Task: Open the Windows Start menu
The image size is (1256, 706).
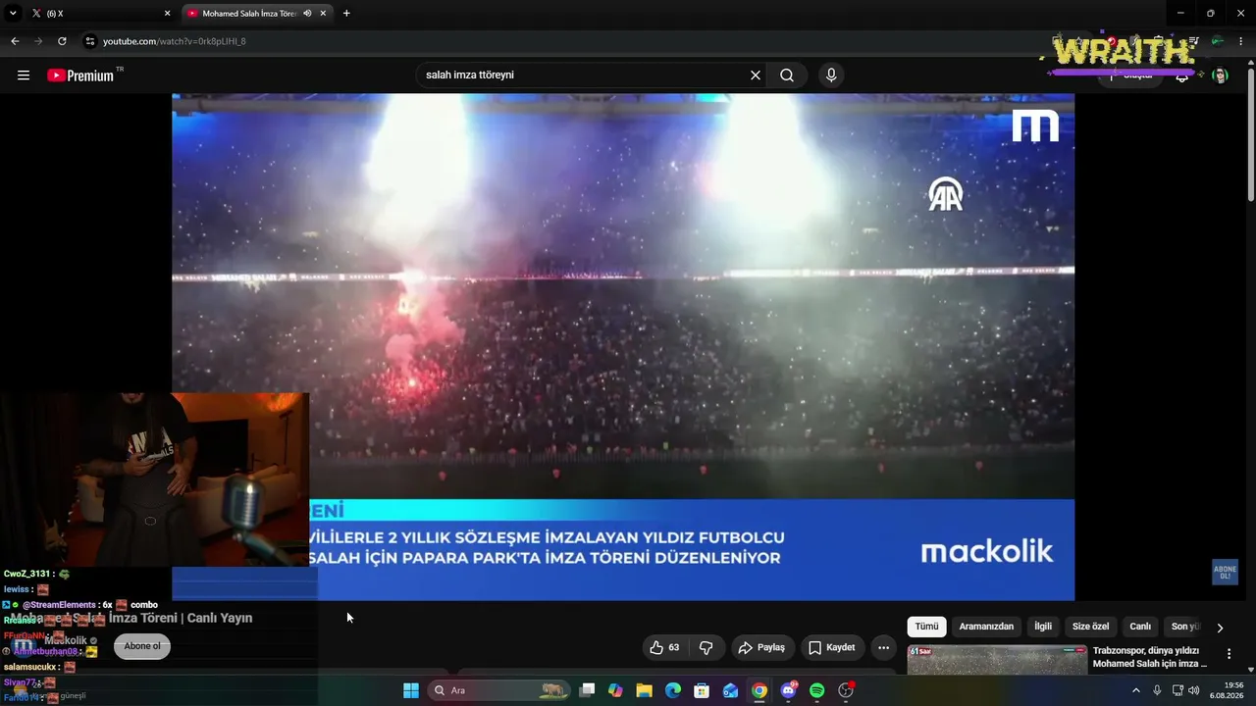Action: coord(411,690)
